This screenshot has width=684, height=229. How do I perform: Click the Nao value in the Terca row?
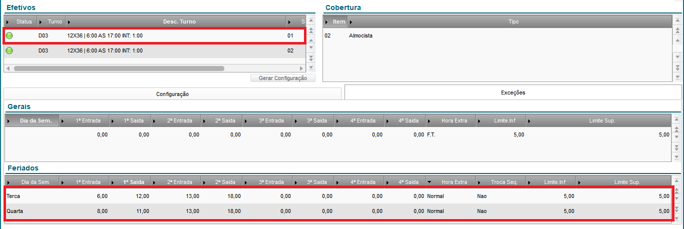click(x=482, y=196)
